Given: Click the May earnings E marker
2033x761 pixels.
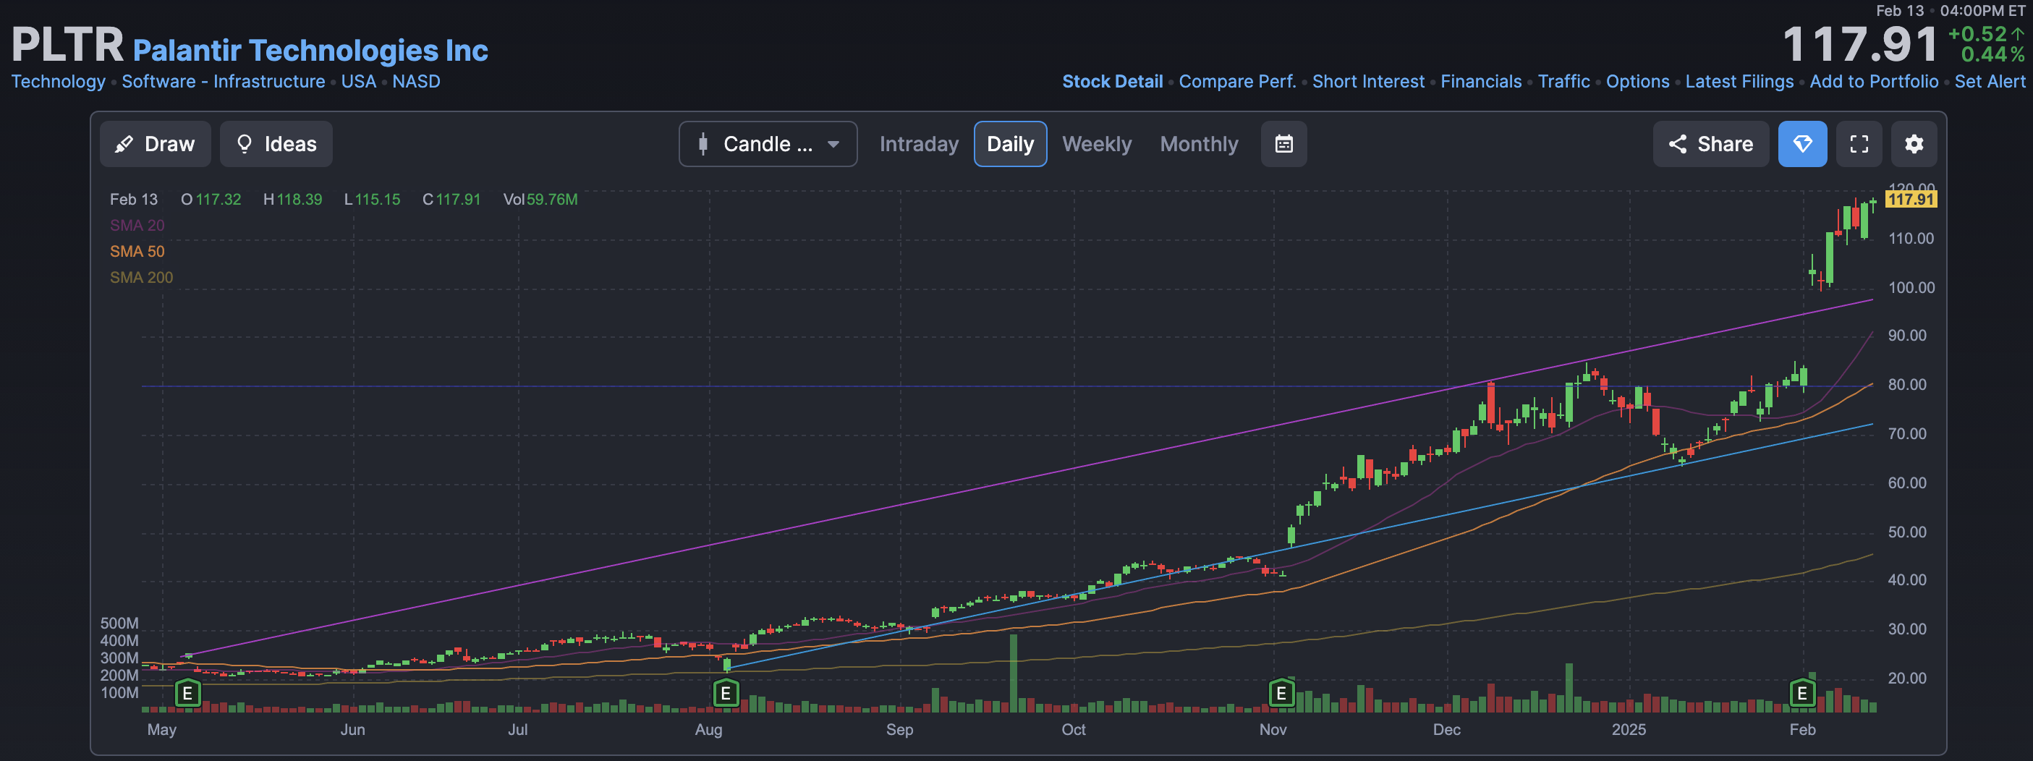Looking at the screenshot, I should [187, 693].
